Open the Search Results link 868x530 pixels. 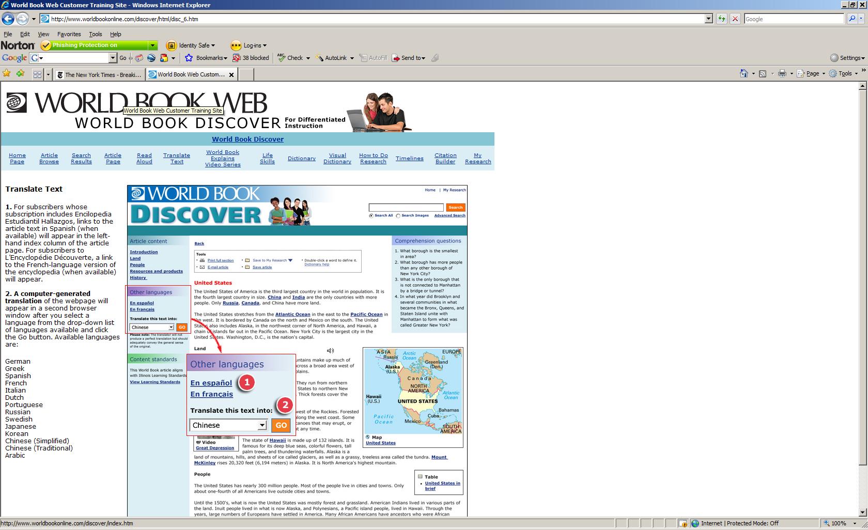click(x=81, y=158)
